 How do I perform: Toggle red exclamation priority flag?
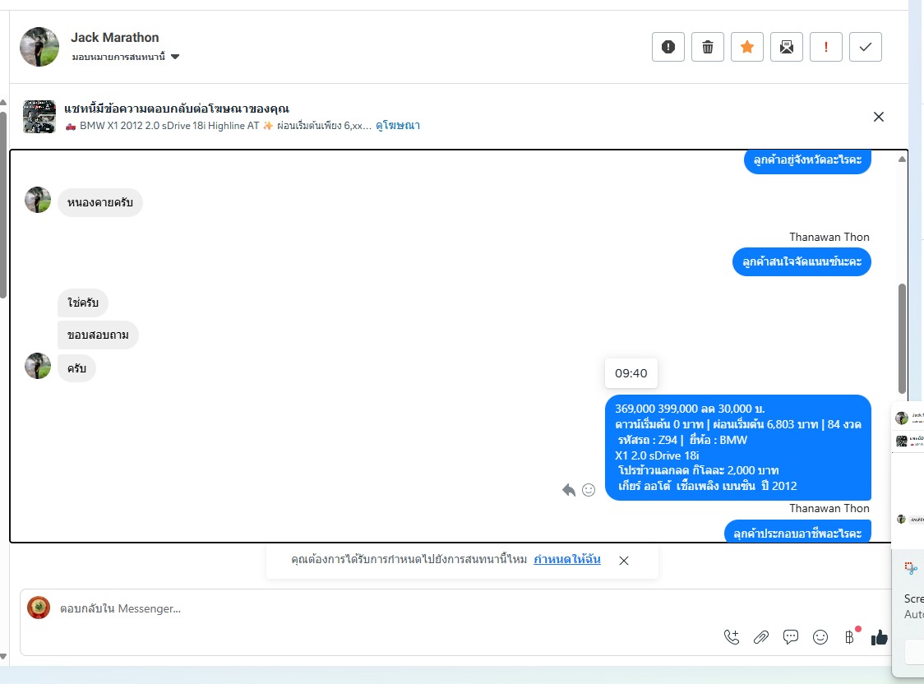(825, 47)
